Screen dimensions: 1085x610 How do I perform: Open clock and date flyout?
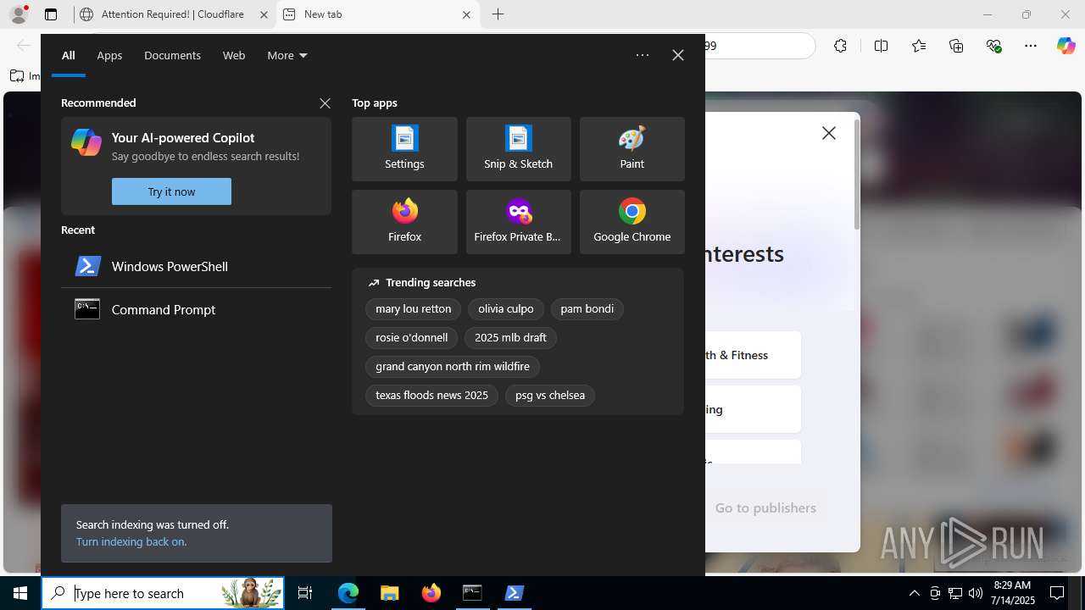(1012, 593)
